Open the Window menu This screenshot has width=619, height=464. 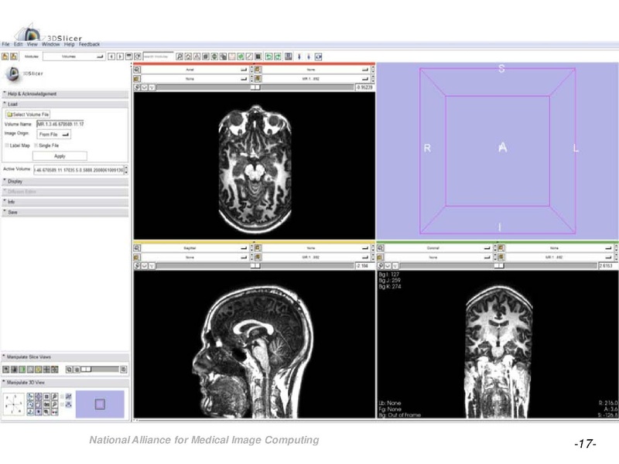50,44
